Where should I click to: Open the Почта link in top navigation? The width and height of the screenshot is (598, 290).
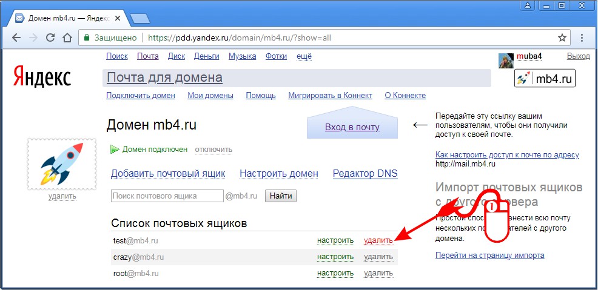[148, 56]
